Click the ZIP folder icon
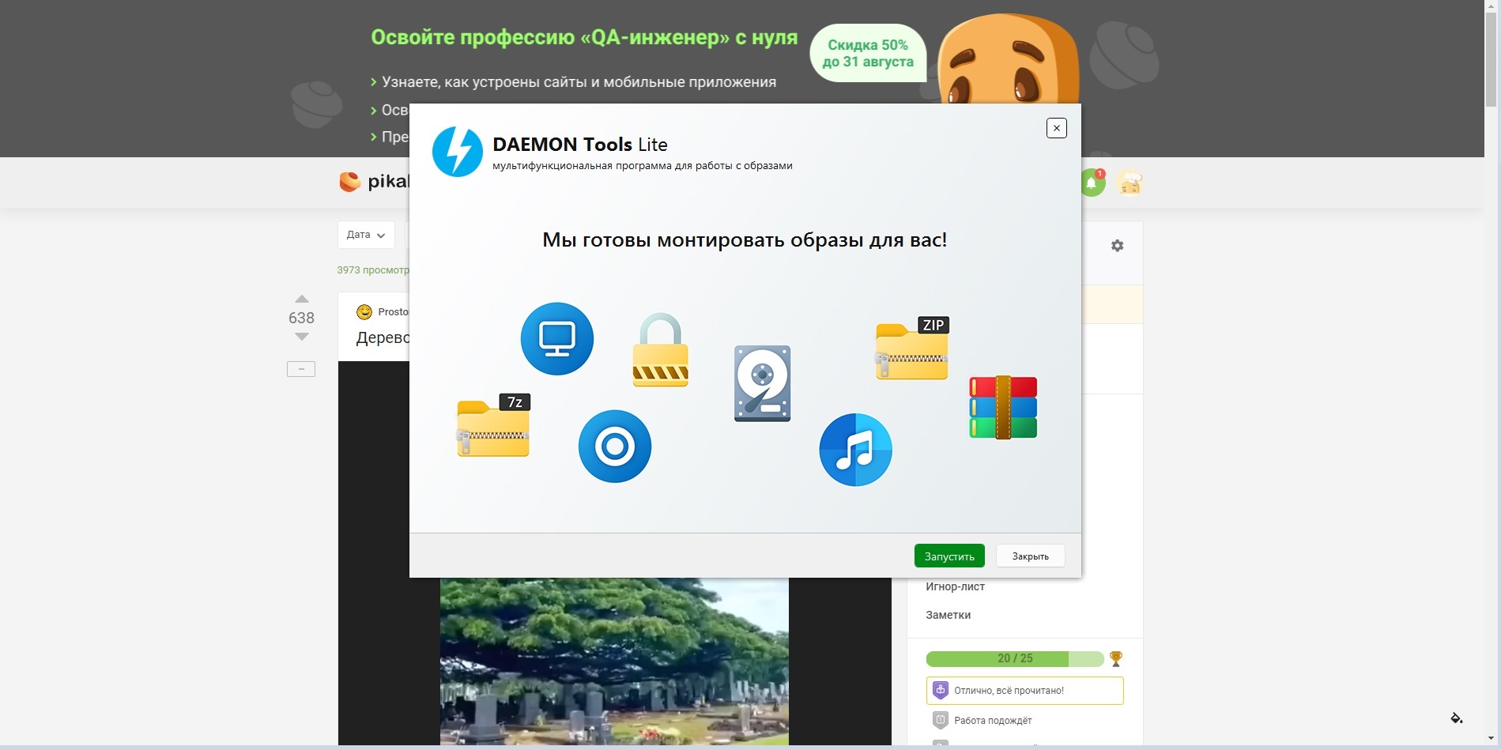Screen dimensions: 1501x750 (912, 348)
